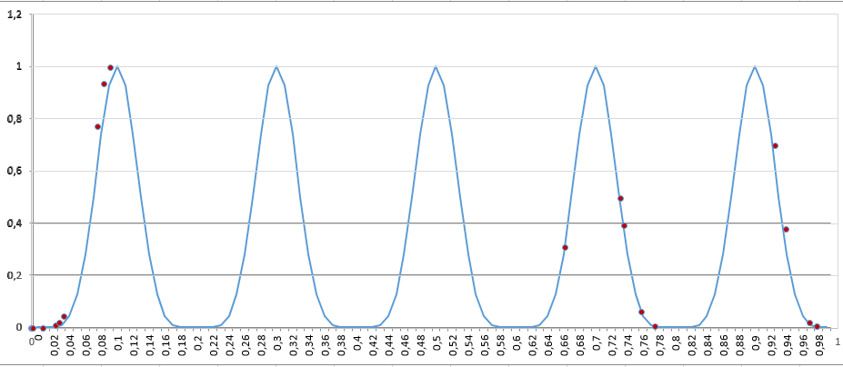Image resolution: width=843 pixels, height=367 pixels.
Task: Click the 0,6 vertical axis label
Action: (15, 171)
